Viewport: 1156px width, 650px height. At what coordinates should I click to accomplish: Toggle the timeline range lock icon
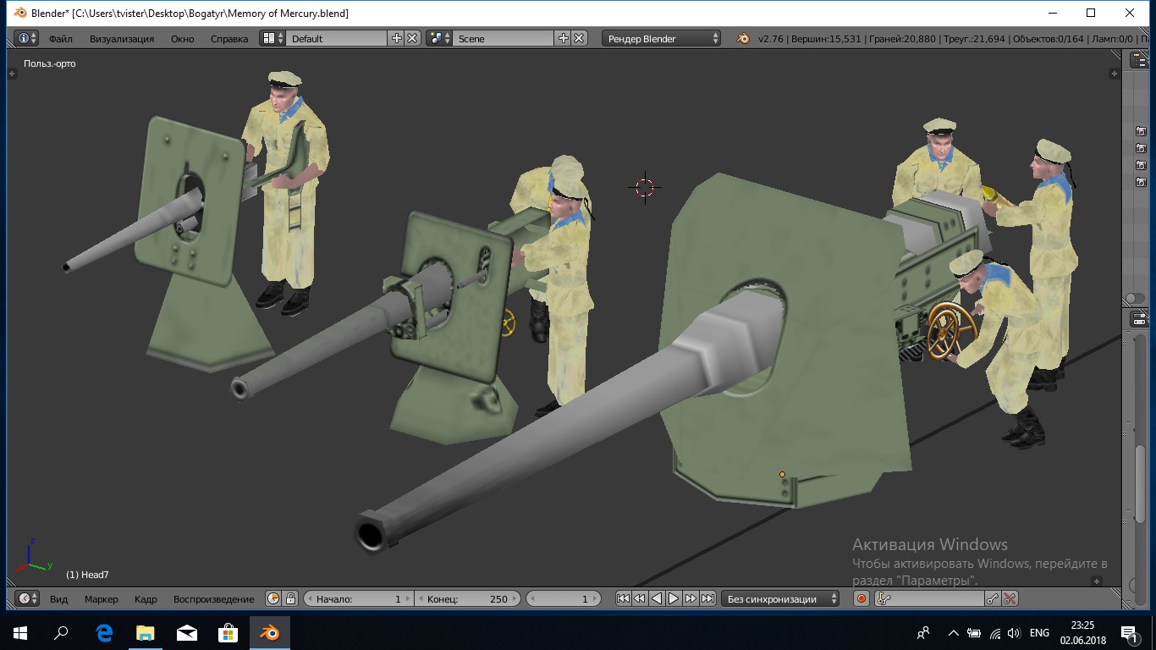tap(290, 598)
